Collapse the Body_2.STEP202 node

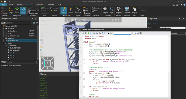(x=6, y=48)
